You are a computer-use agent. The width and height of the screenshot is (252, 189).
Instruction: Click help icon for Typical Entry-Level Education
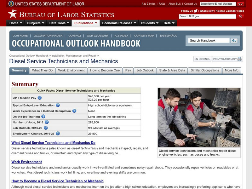[x=58, y=105]
